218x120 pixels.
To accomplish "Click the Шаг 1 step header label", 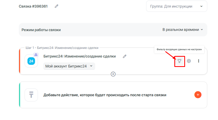I will (62, 48).
